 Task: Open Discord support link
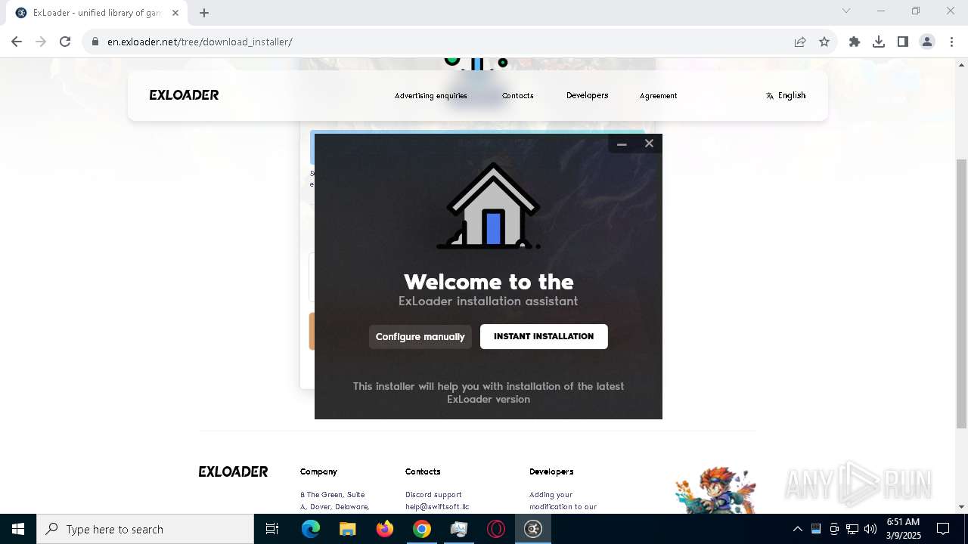pos(433,495)
